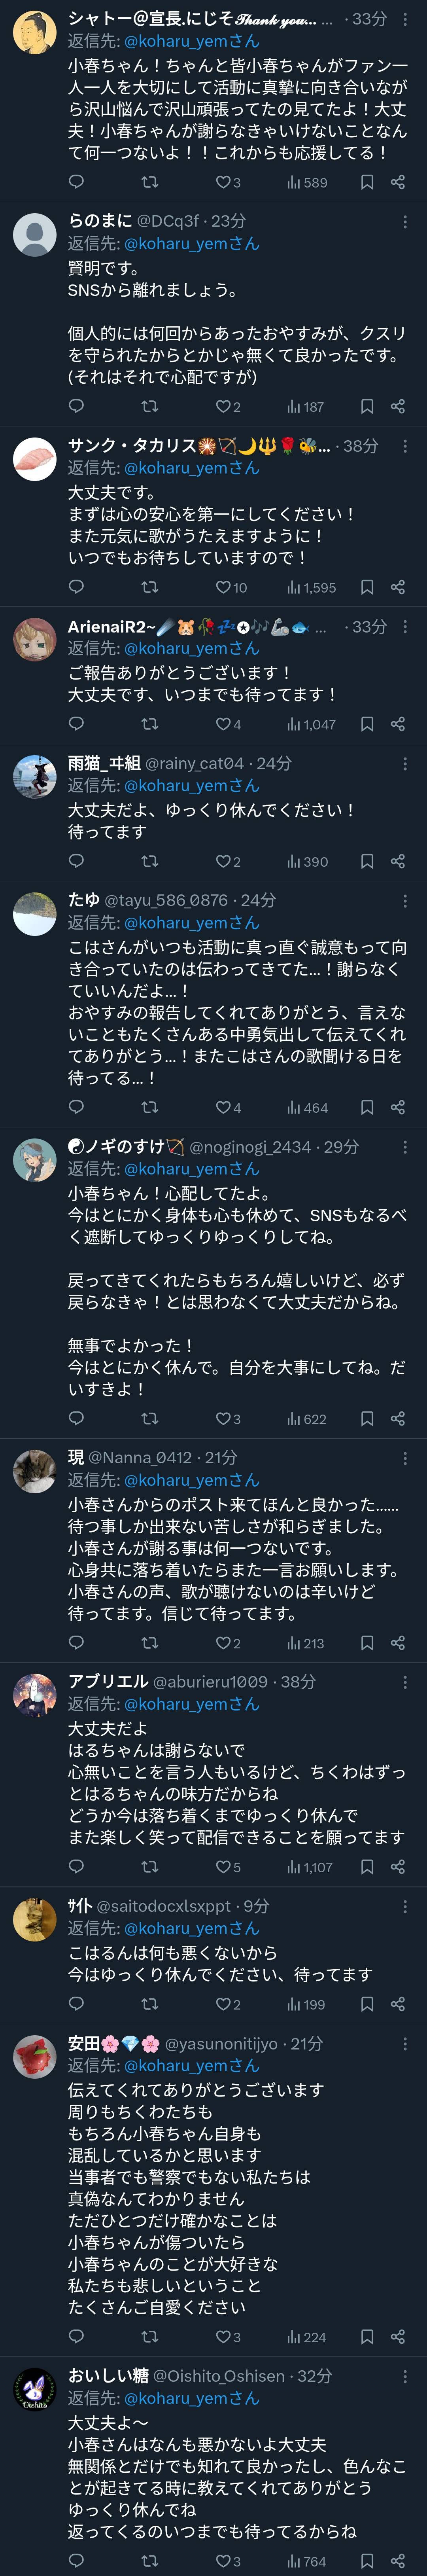The width and height of the screenshot is (427, 2576).
Task: Bookmark the reply from おいしい糖
Action: tap(367, 2561)
